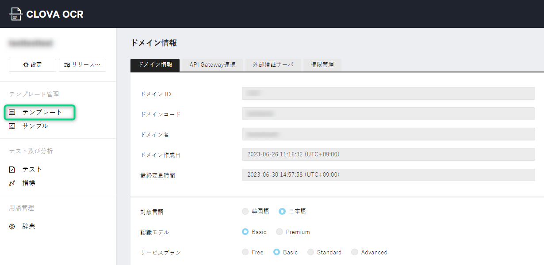Image resolution: width=544 pixels, height=265 pixels.
Task: Click the ドメイン作成日 date field
Action: click(388, 155)
